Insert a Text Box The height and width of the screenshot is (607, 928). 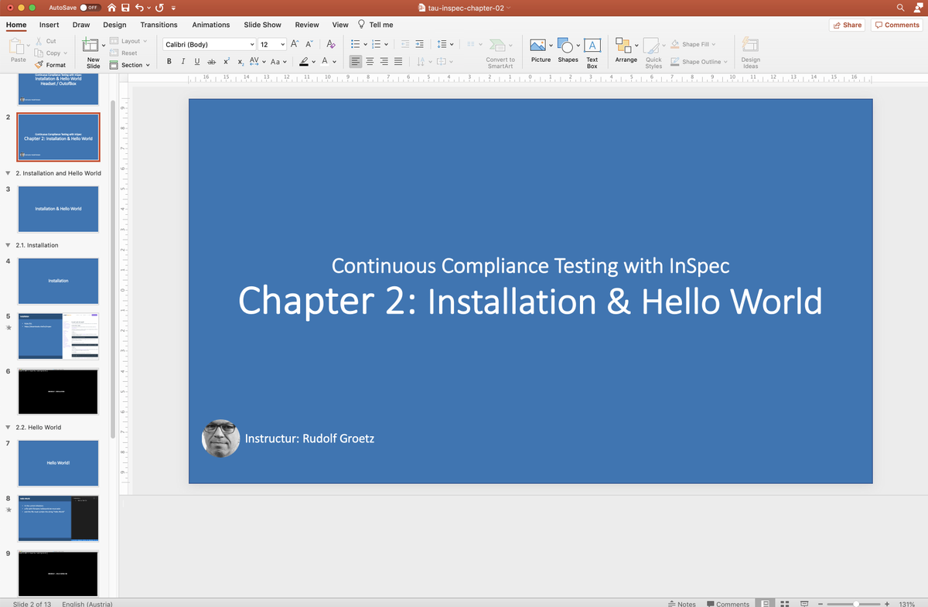pyautogui.click(x=592, y=53)
